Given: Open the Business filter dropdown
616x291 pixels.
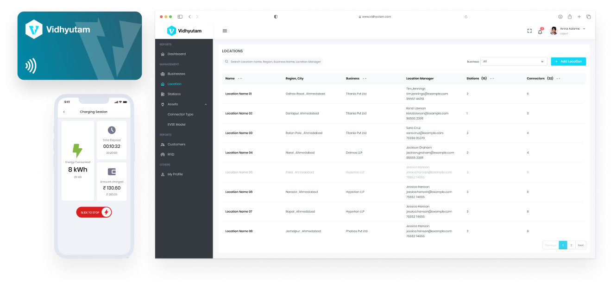Looking at the screenshot, I should 513,62.
